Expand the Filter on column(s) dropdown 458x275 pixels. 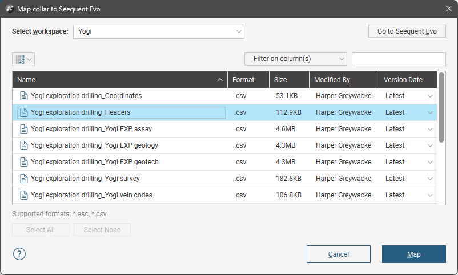[x=295, y=59]
